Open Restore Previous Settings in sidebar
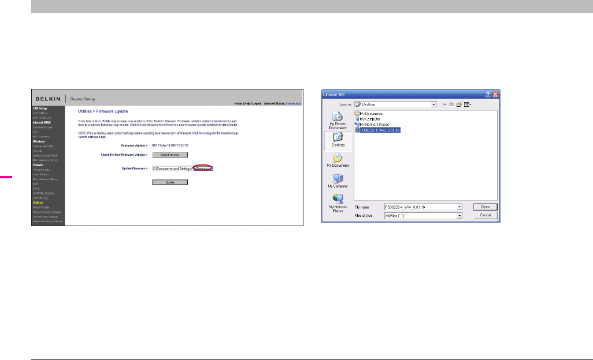This screenshot has width=593, height=360. 47,222
